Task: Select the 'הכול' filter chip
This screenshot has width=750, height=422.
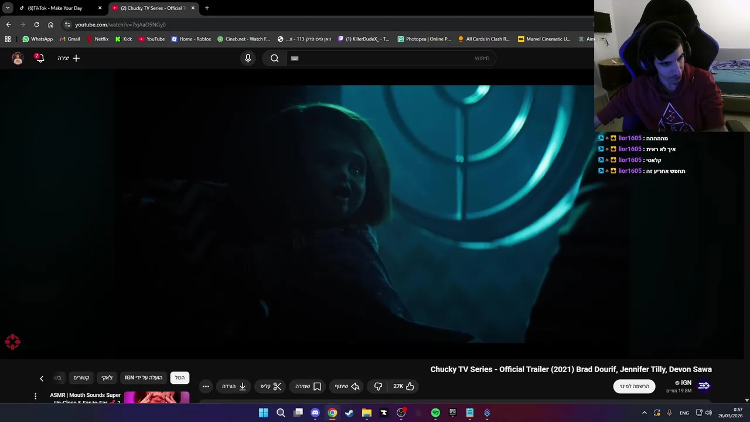Action: click(180, 377)
